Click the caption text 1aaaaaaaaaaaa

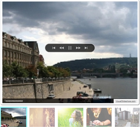pos(14,101)
